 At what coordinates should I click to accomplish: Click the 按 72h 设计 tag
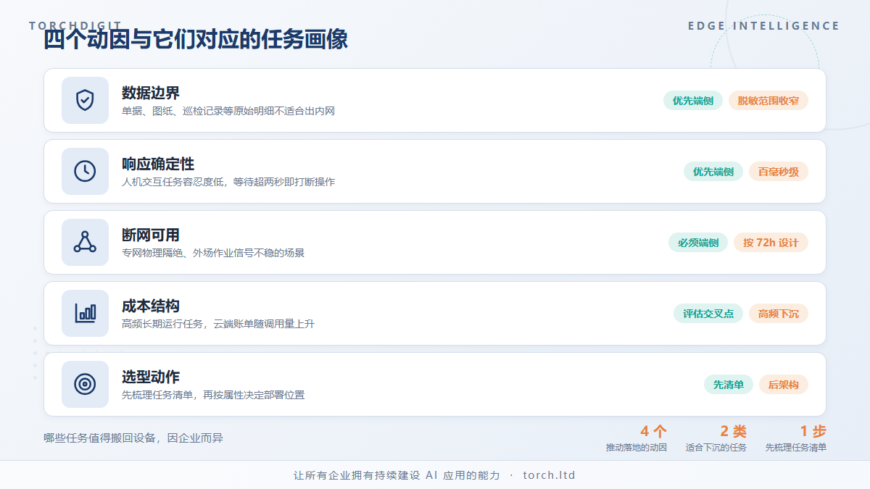[771, 243]
